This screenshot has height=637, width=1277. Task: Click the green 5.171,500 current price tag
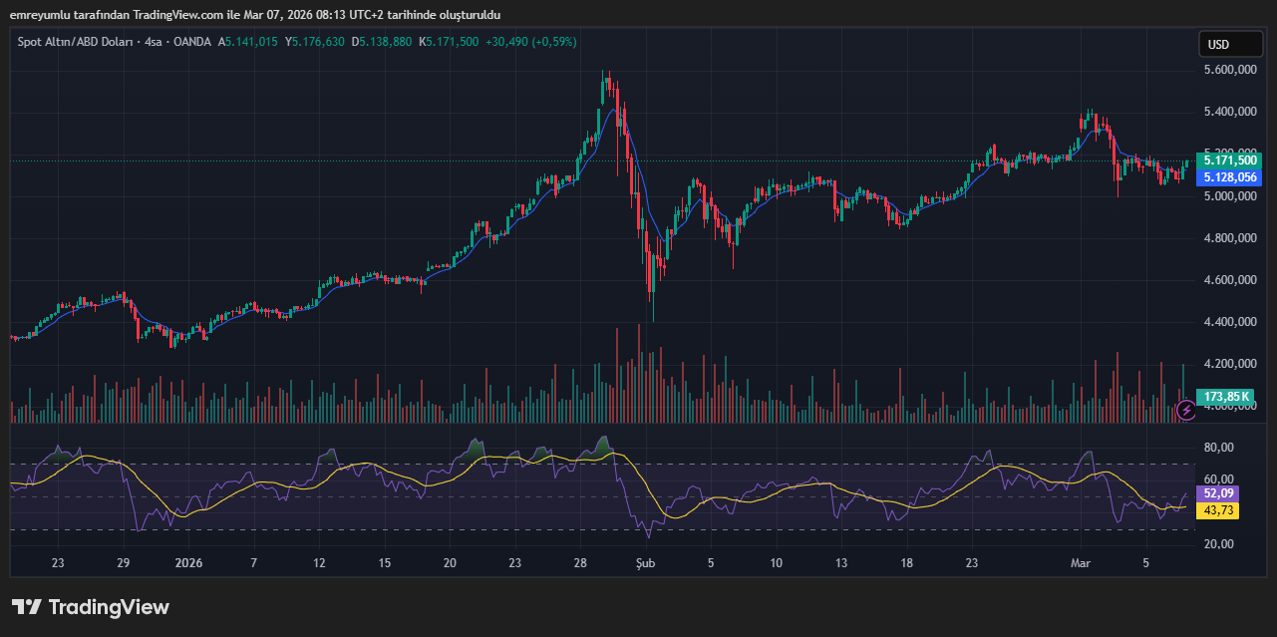coord(1231,160)
